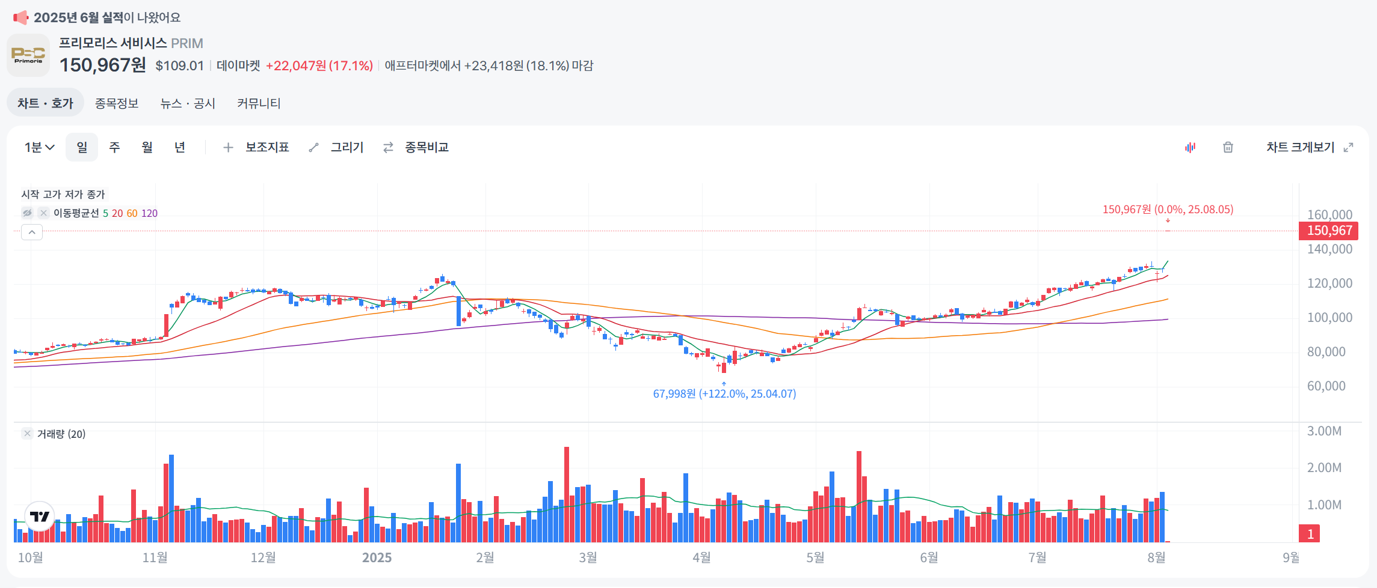The width and height of the screenshot is (1377, 588).
Task: Open the 2025년 6월 실적 announcement
Action: 107,17
